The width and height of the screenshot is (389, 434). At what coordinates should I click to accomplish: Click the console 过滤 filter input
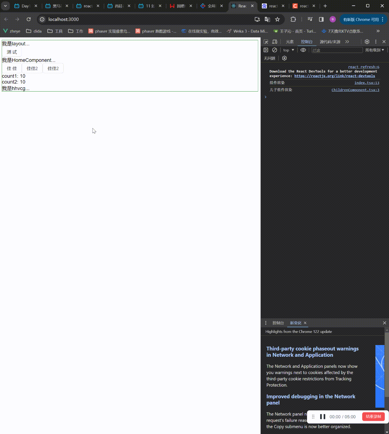click(336, 50)
